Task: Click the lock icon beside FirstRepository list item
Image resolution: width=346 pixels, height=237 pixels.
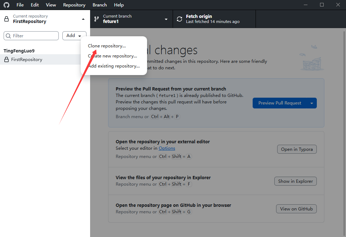Action: pos(6,60)
